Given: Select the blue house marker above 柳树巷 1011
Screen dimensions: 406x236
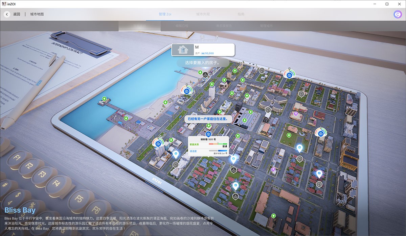Looking at the screenshot, I should coord(208,134).
